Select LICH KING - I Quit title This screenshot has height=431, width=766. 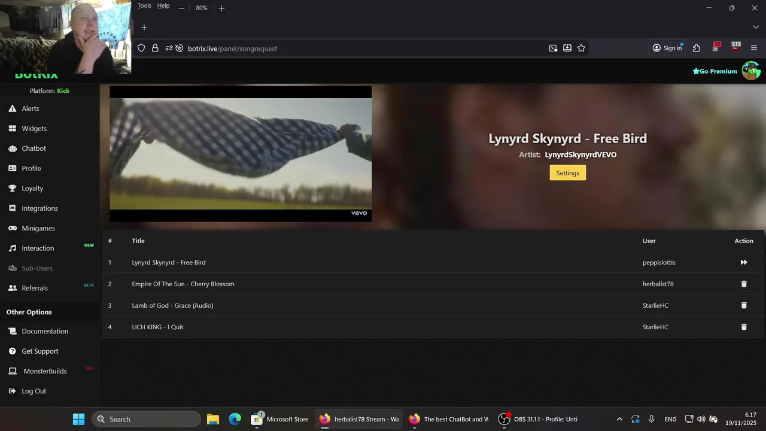[157, 327]
